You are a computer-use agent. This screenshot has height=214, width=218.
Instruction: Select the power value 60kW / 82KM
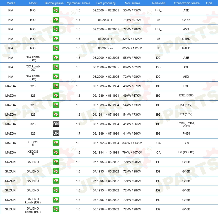(132, 67)
